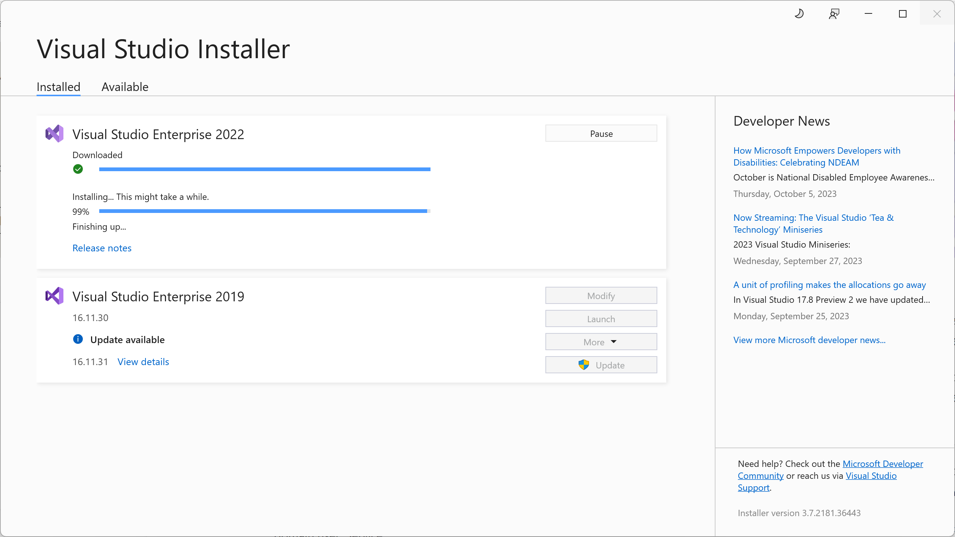Switch to the Available tab
Screen dimensions: 955x537
[125, 87]
